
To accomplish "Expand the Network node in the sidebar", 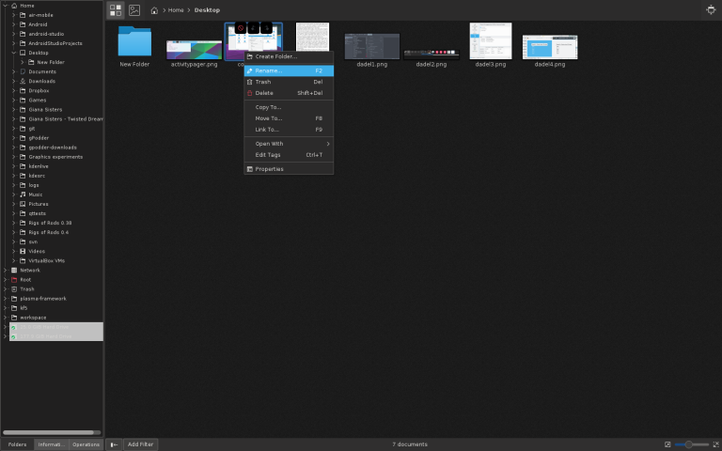I will 5,271.
